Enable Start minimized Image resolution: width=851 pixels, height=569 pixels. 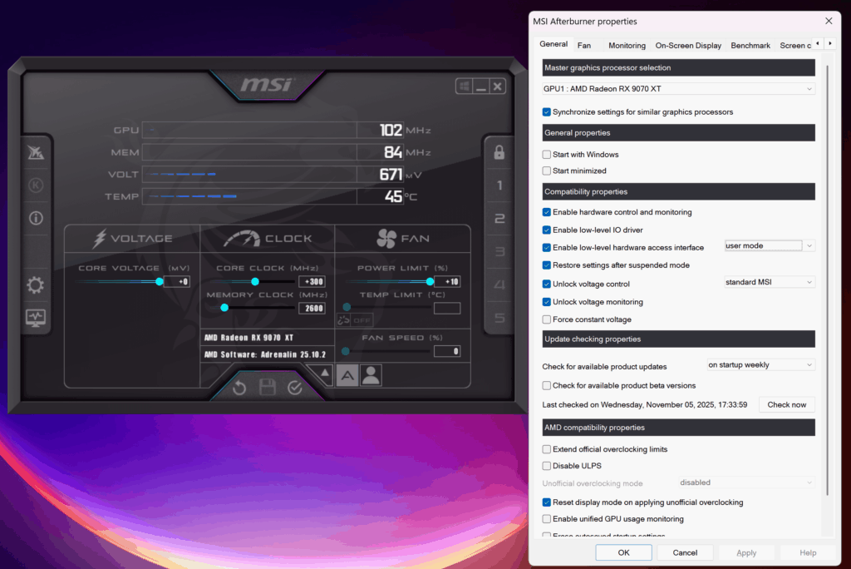(x=547, y=171)
